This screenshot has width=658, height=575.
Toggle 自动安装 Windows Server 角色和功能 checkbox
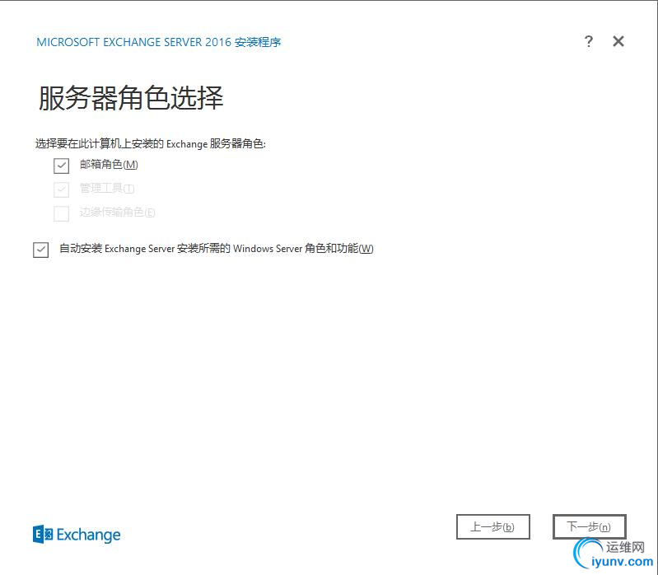coord(40,250)
